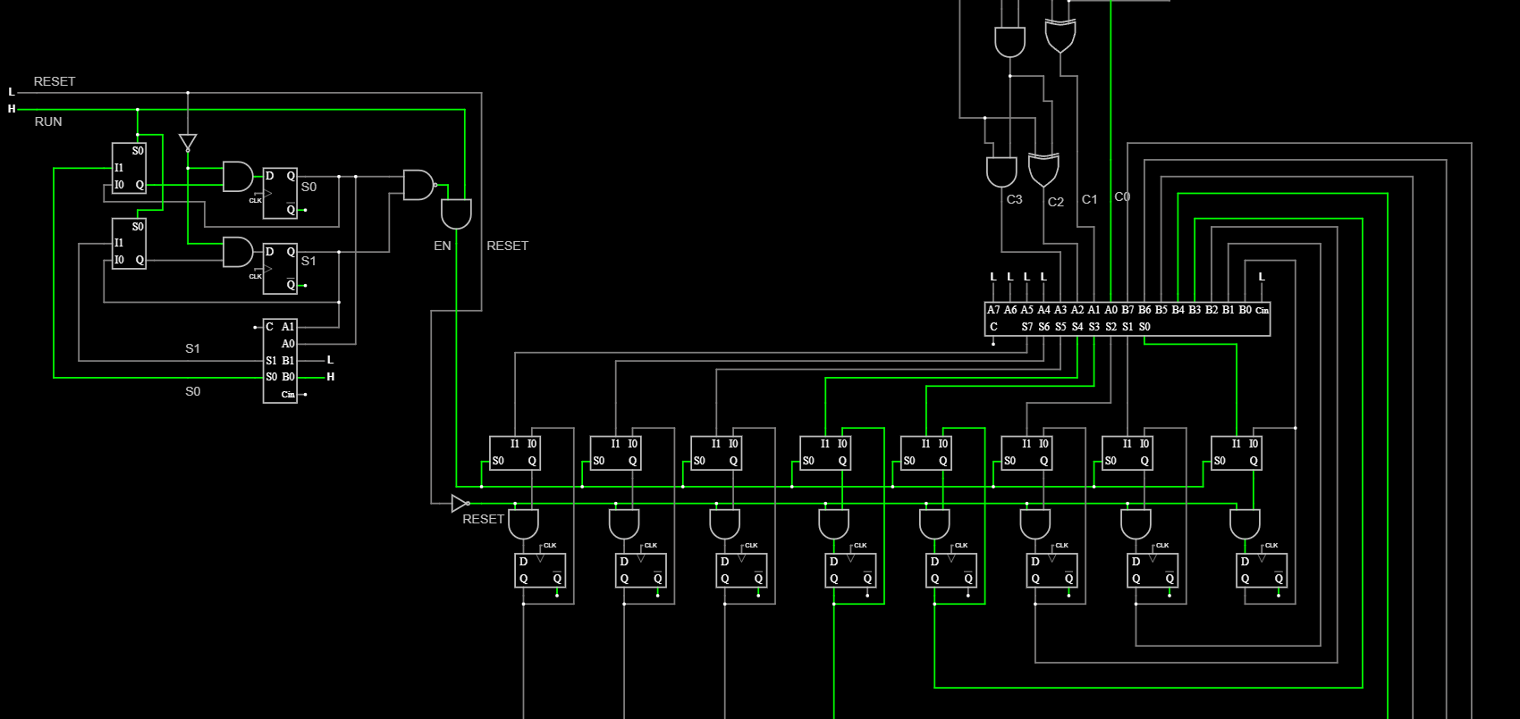
Task: Select the upper multiplexer beside the RUN line
Action: click(129, 168)
